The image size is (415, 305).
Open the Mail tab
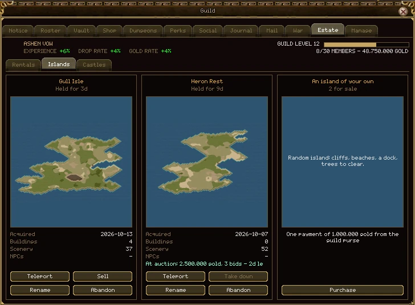(272, 31)
